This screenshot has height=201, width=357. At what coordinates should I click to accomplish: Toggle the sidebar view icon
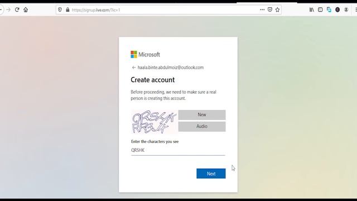320,9
